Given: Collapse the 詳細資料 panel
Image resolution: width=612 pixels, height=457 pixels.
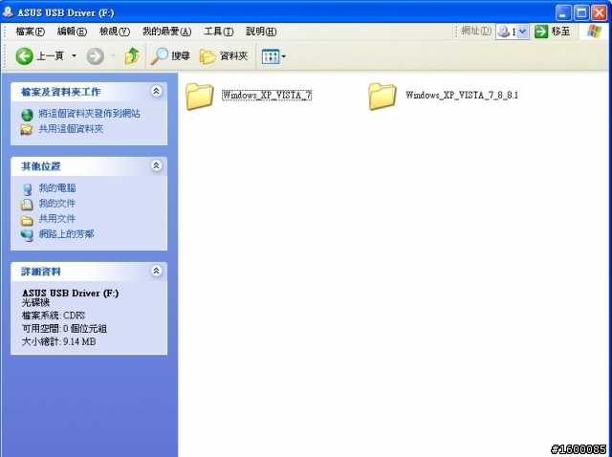Looking at the screenshot, I should (156, 271).
